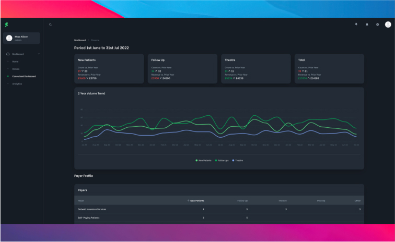
Task: Click the Jul 22 point on the chart axis
Action: pyautogui.click(x=356, y=145)
